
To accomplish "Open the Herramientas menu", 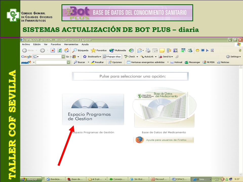I will click(71, 44).
